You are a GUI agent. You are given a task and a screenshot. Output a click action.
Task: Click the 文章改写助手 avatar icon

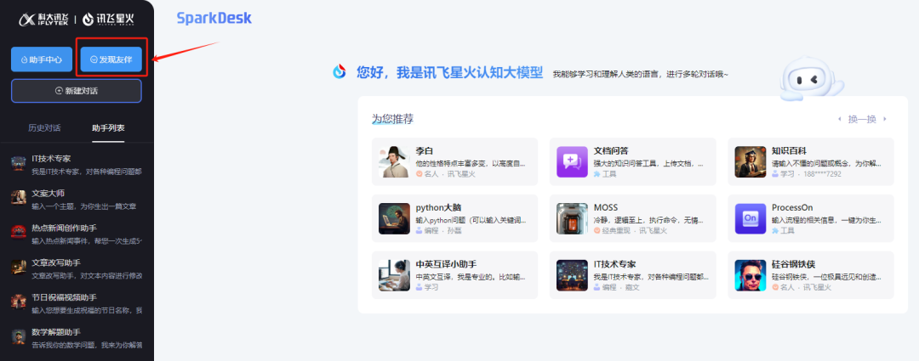pyautogui.click(x=18, y=267)
